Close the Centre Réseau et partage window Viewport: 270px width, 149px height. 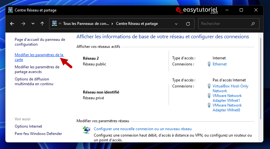pos(256,10)
